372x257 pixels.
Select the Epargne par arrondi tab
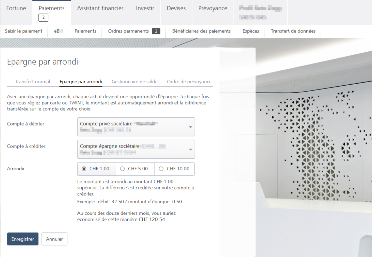(x=81, y=82)
